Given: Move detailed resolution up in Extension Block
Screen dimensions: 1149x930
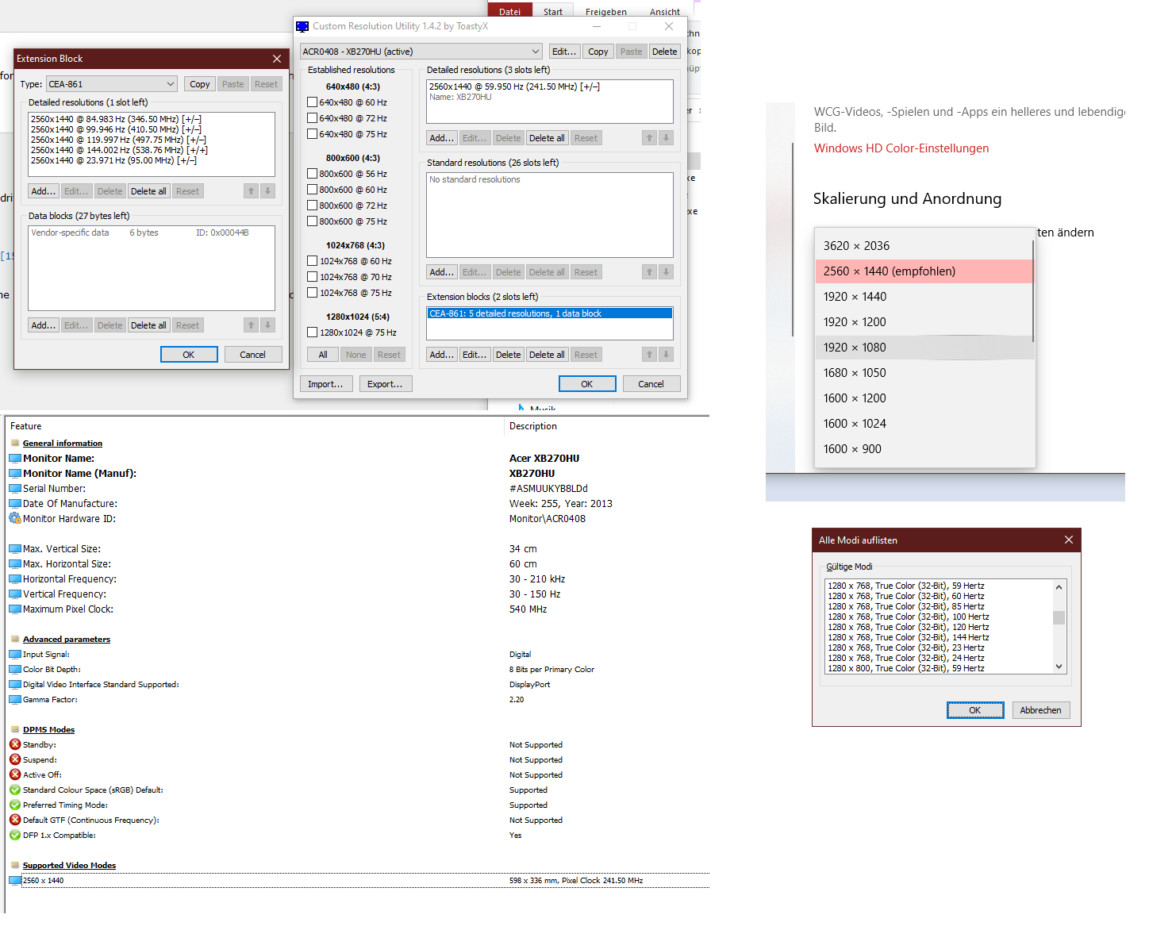Looking at the screenshot, I should coord(251,191).
